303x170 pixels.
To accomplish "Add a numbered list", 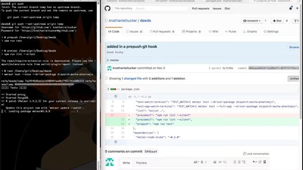I will pos(239,162).
